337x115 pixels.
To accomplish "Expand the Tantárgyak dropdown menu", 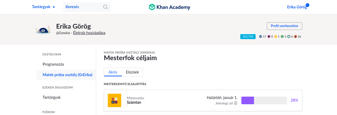I will click(43, 7).
